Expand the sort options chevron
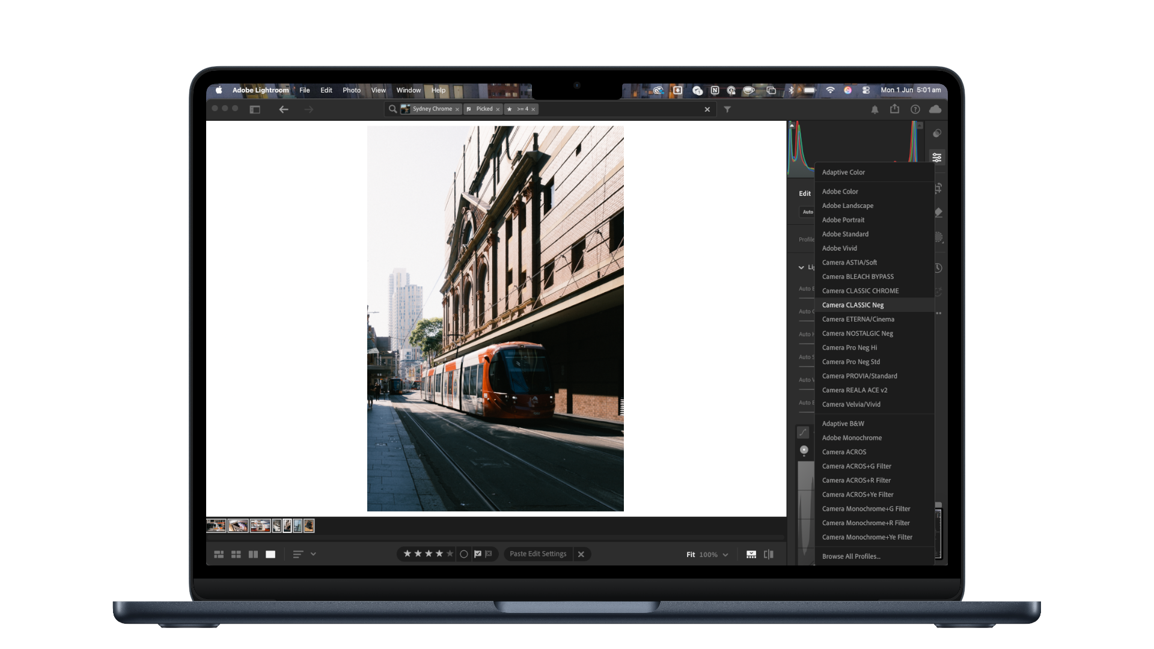The width and height of the screenshot is (1154, 649). (x=313, y=555)
